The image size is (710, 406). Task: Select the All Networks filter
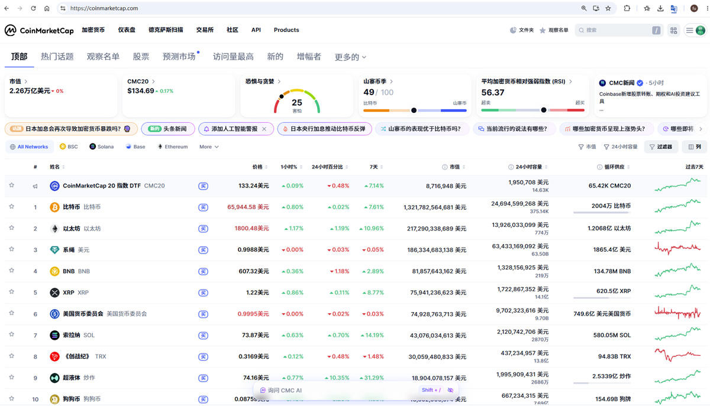pos(29,147)
